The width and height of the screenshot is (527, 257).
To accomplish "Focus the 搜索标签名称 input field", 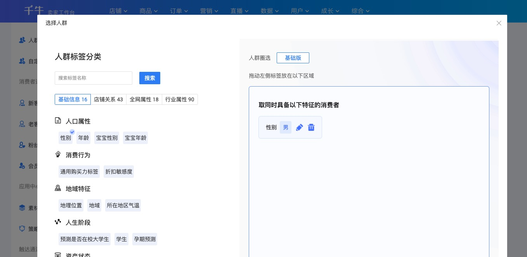I will [94, 78].
